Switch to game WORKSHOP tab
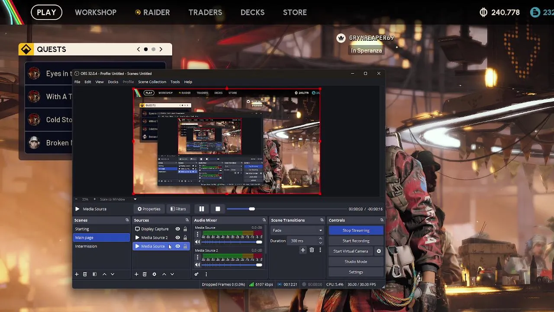This screenshot has height=312, width=554. click(96, 13)
